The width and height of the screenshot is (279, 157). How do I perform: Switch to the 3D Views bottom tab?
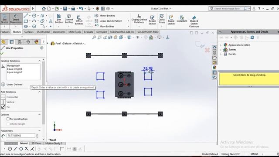[36, 143]
